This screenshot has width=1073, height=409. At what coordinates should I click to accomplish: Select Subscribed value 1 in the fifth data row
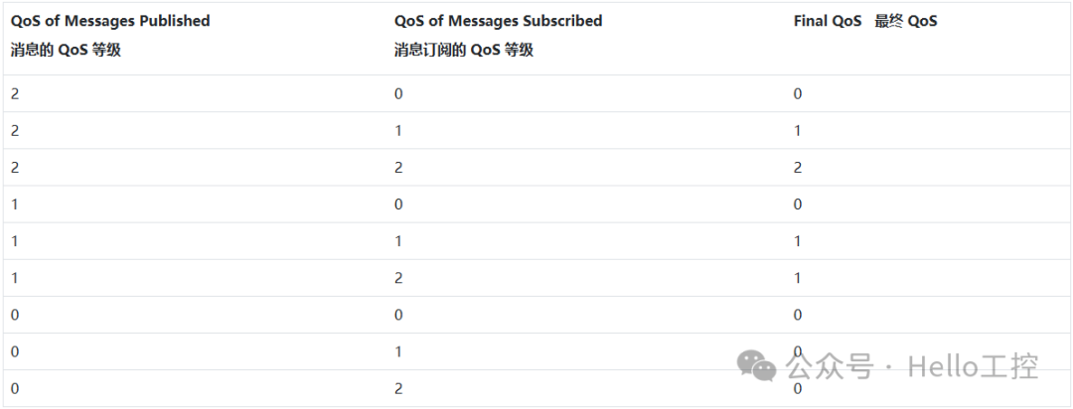click(x=398, y=240)
